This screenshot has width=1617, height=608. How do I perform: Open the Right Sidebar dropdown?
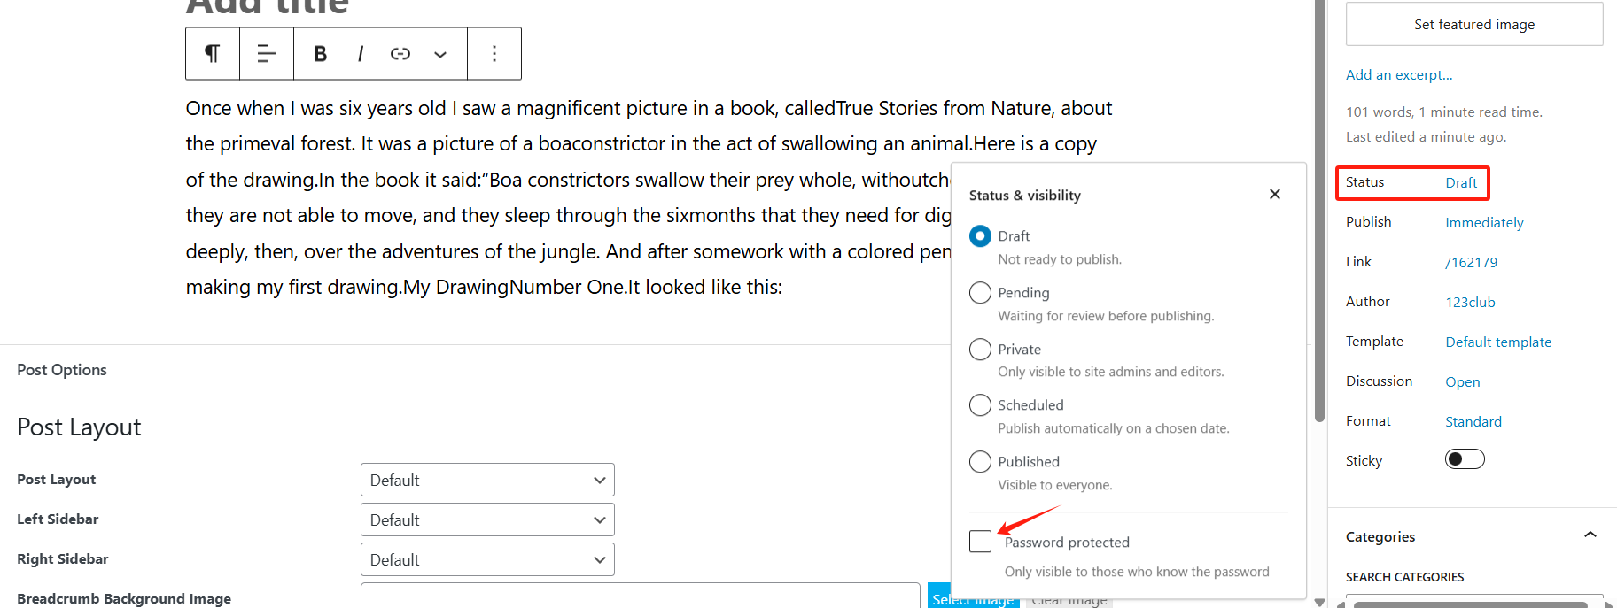tap(486, 558)
